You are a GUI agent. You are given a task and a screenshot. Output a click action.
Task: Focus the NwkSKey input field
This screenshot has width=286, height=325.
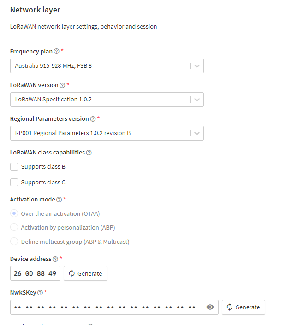pyautogui.click(x=105, y=307)
